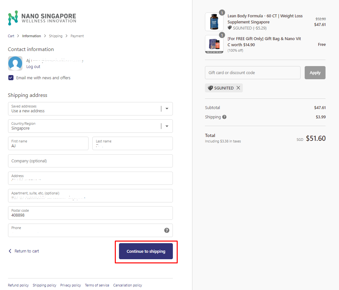339x290 pixels.
Task: Click the $3.99 shipping cost
Action: (321, 117)
